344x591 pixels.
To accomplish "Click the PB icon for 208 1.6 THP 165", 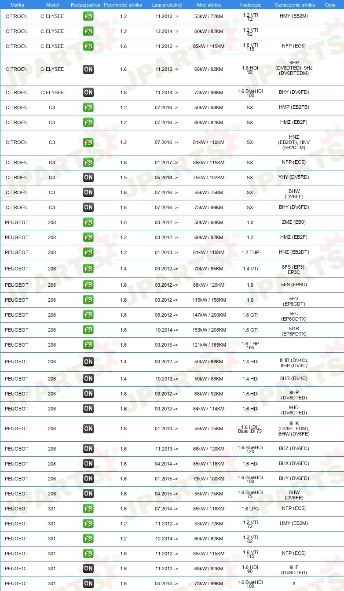I will [x=88, y=345].
